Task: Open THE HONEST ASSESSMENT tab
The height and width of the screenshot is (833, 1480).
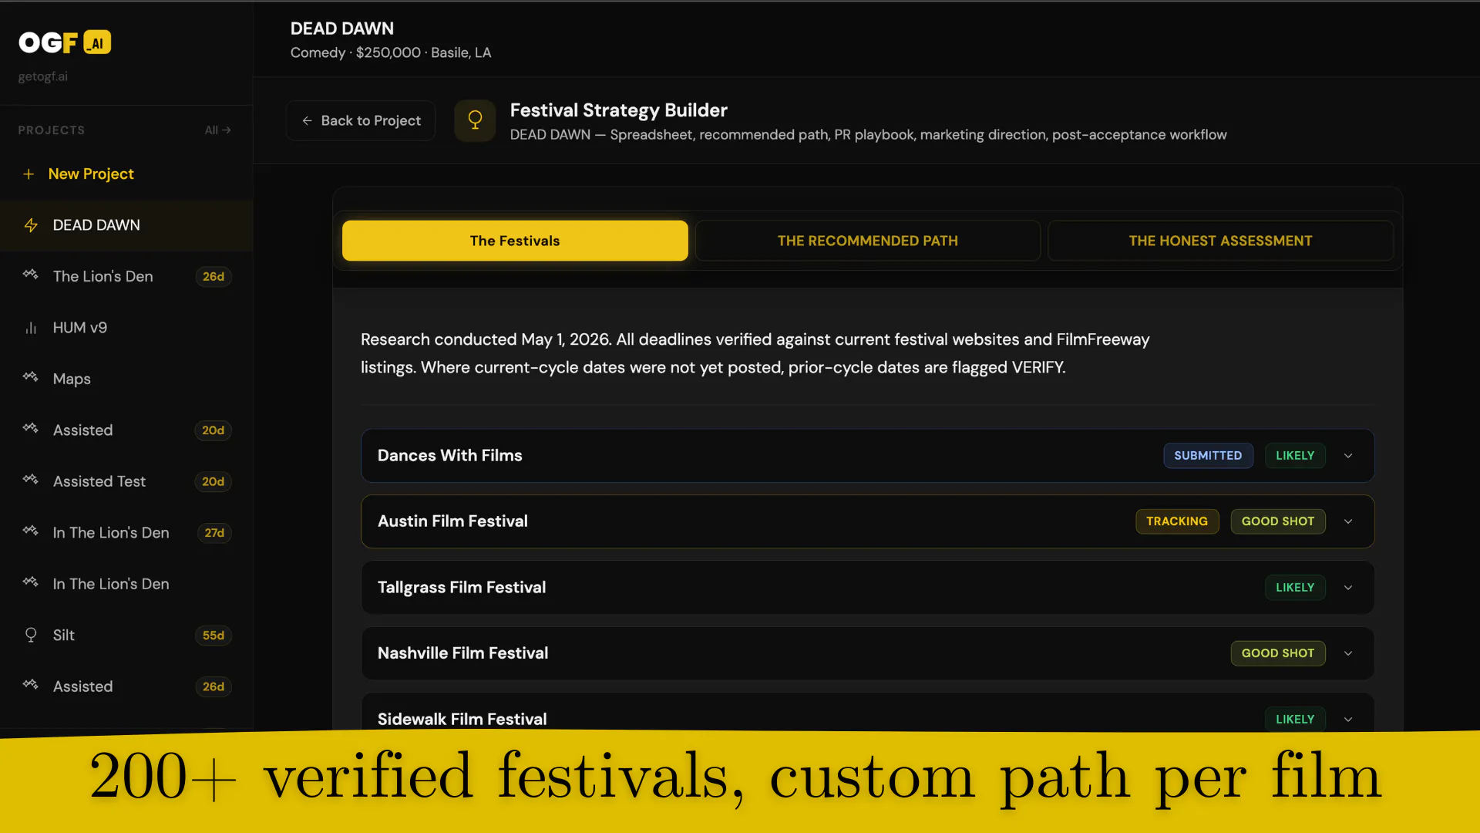Action: (x=1220, y=241)
